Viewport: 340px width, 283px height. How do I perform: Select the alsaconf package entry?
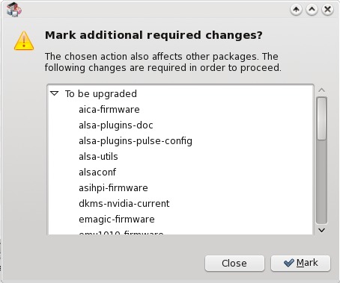coord(97,172)
